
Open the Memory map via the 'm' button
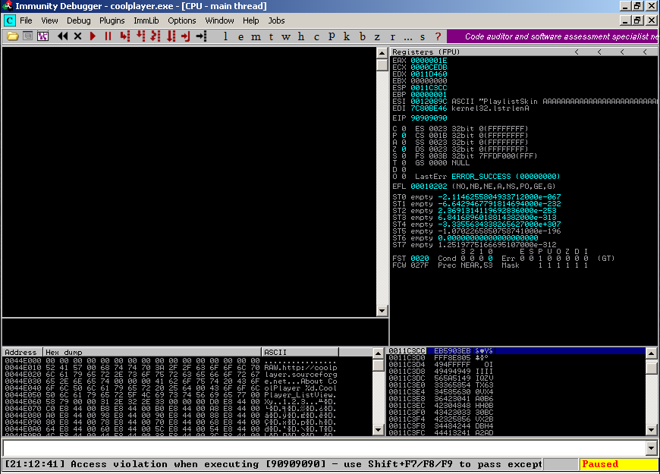256,36
